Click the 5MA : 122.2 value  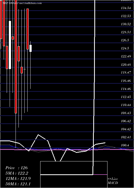coord(17,173)
